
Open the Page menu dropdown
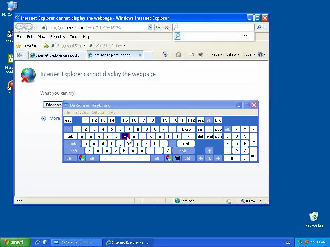click(217, 54)
